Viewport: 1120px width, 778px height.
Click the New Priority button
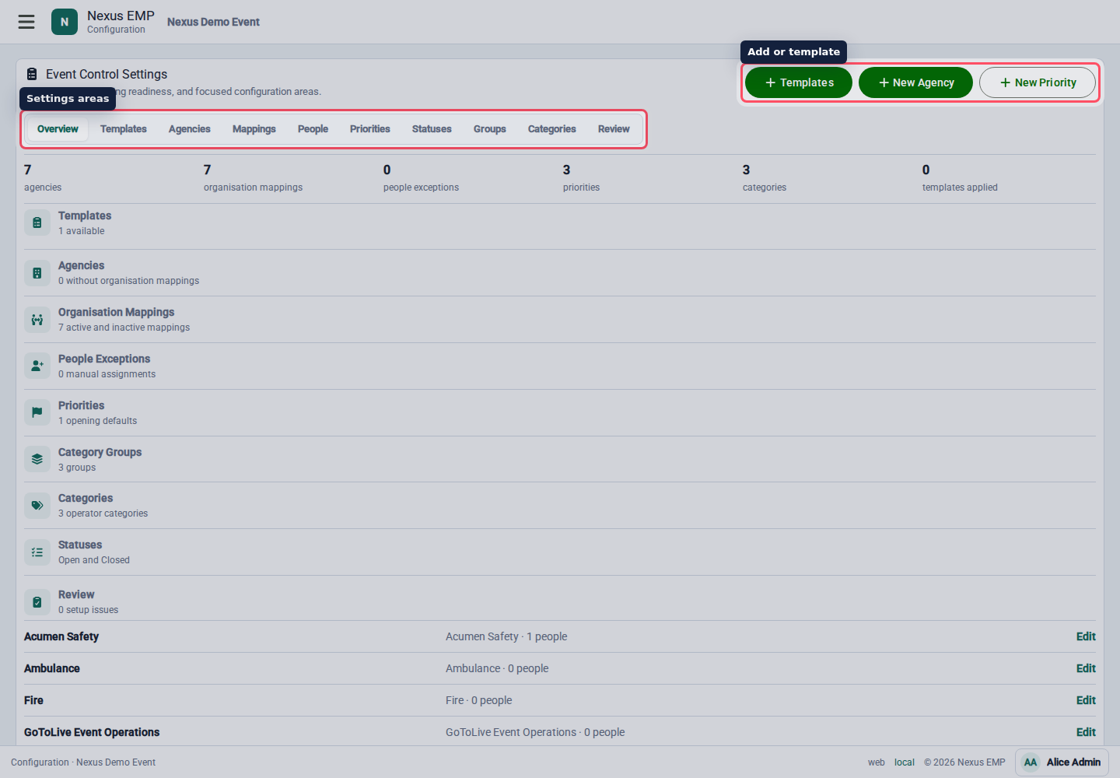(x=1038, y=82)
